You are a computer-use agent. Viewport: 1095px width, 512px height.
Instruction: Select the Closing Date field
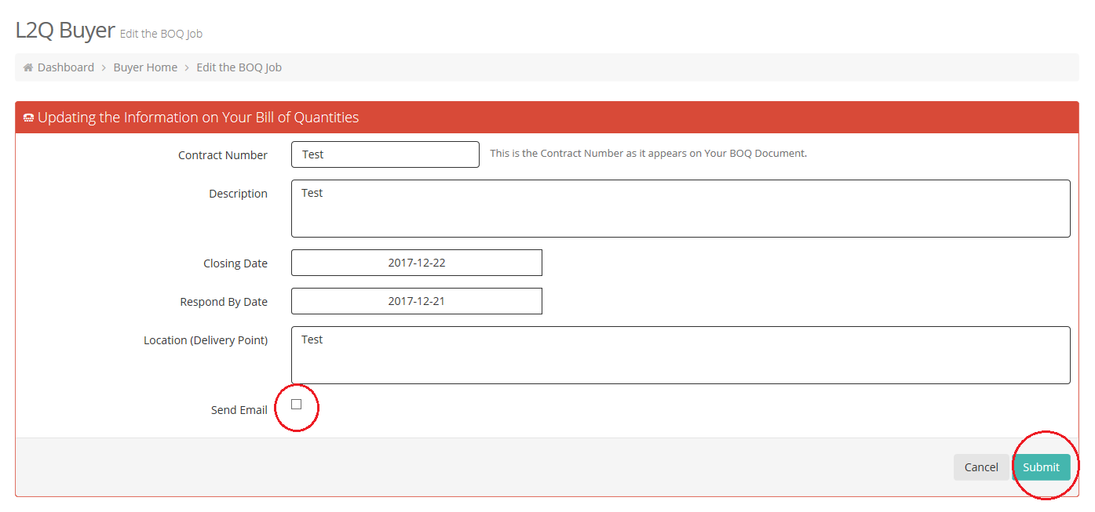tap(417, 263)
